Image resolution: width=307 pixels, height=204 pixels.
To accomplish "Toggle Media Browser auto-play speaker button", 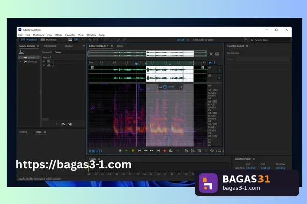I will point(70,124).
